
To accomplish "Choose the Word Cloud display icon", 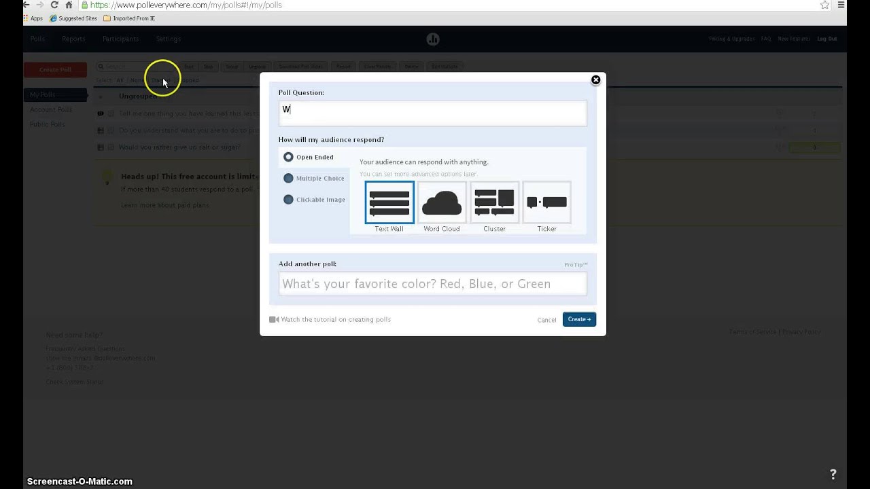I will (442, 202).
